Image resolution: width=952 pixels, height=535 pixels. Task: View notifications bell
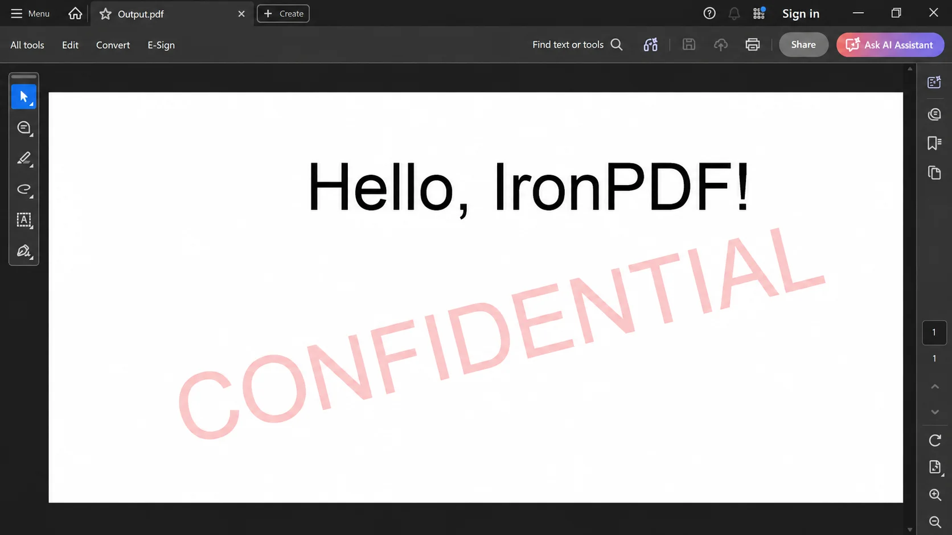(734, 14)
